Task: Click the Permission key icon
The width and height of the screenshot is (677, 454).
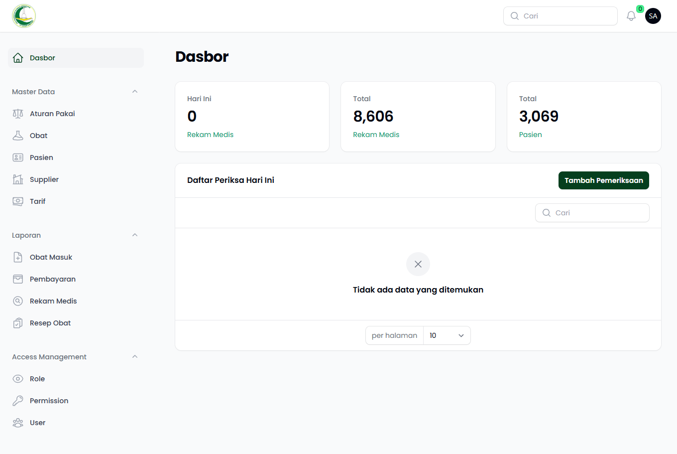Action: 18,401
